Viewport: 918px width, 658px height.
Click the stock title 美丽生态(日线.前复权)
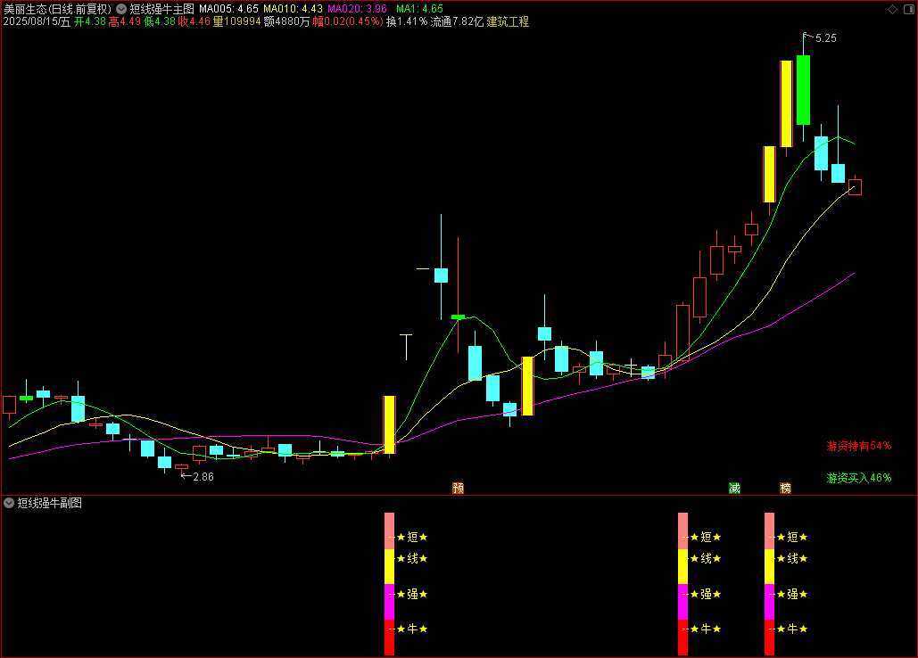coord(57,9)
